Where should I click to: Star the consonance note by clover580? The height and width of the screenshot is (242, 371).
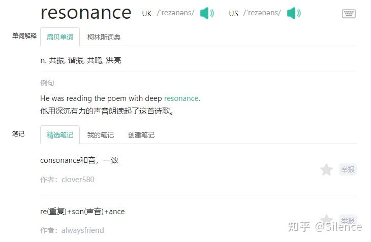(326, 169)
